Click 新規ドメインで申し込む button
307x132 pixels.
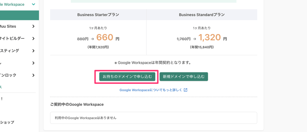coord(184,77)
